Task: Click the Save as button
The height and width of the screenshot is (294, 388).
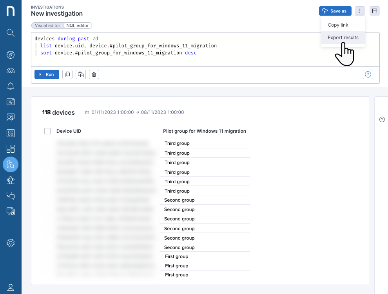Action: click(335, 11)
